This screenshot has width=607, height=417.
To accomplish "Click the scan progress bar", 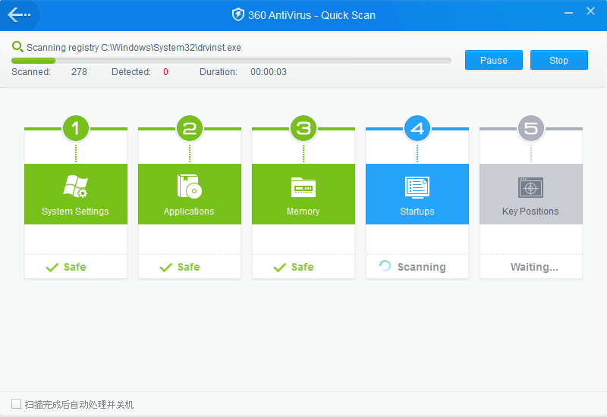I will point(231,61).
